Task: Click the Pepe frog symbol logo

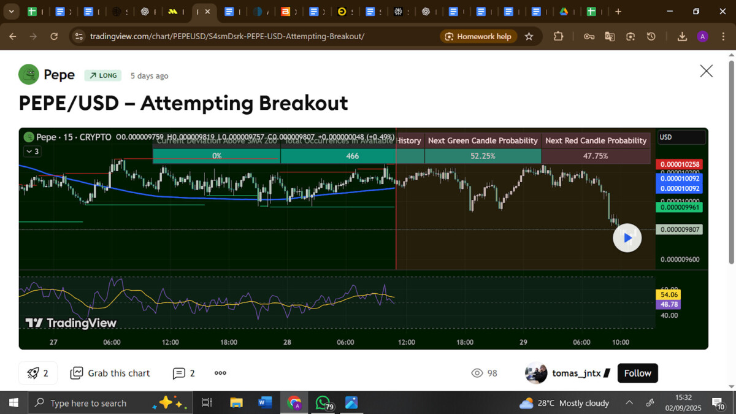Action: click(x=29, y=75)
